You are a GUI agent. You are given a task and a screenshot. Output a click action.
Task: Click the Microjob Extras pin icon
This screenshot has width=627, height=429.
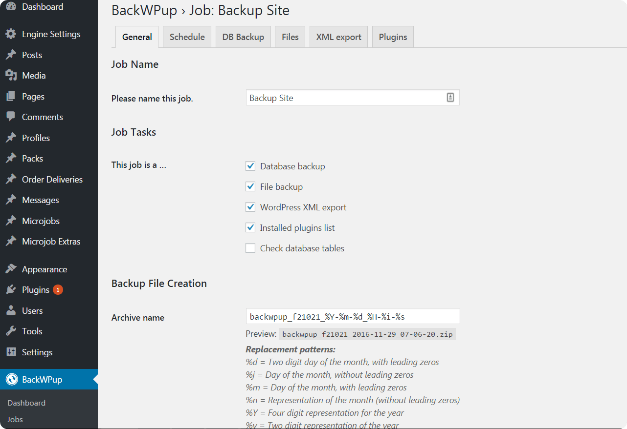click(x=11, y=242)
